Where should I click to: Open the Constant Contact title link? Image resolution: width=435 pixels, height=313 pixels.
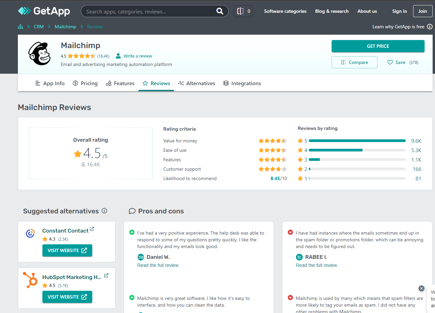point(65,231)
